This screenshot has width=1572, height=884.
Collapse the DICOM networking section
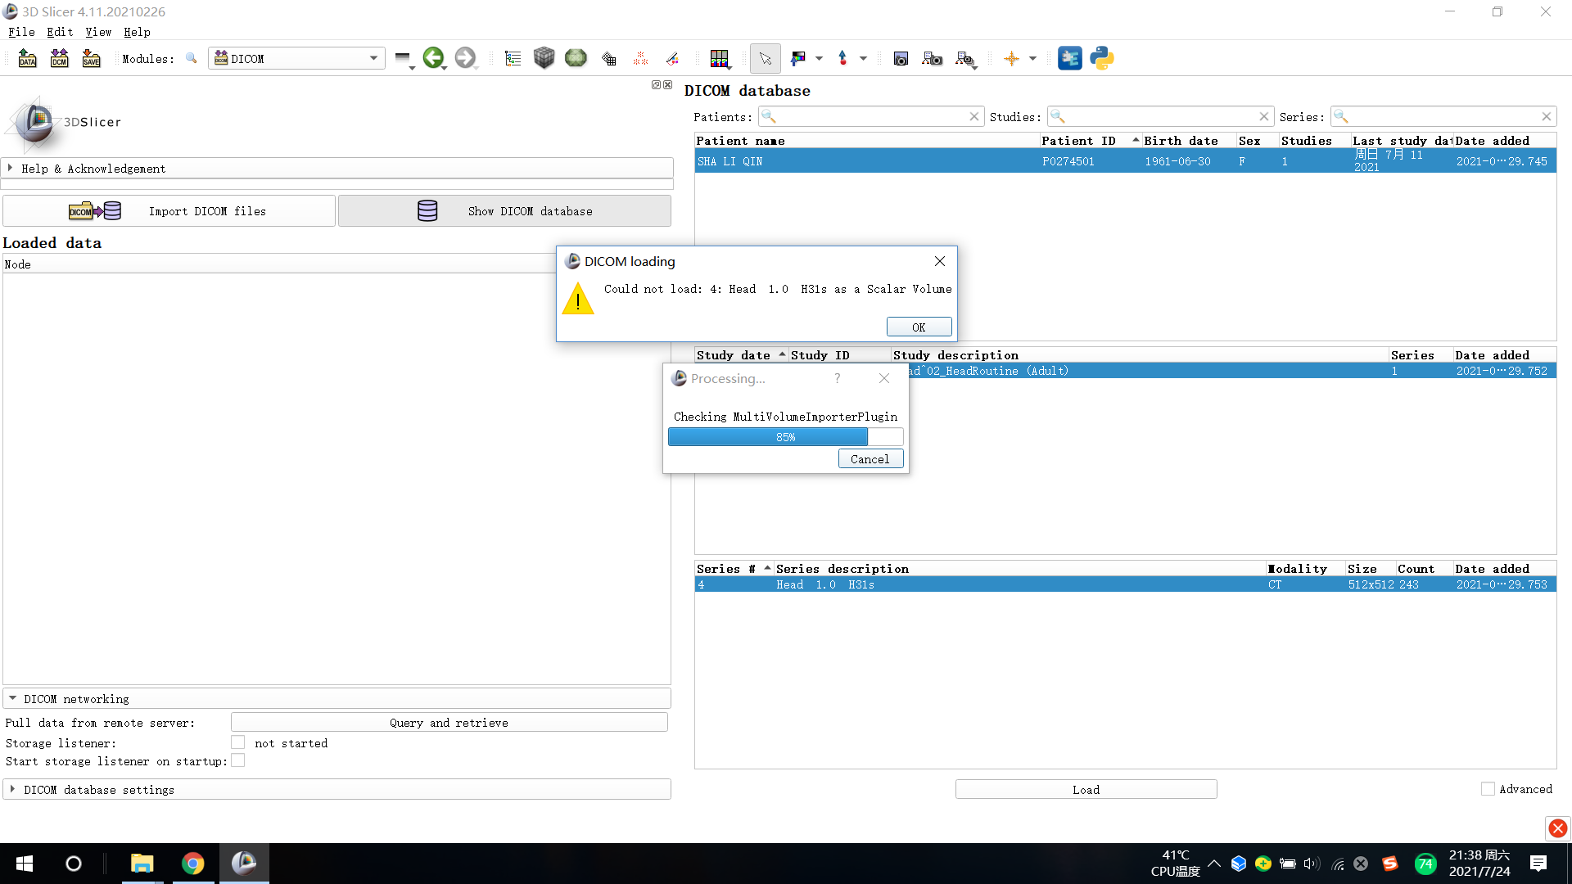[337, 698]
